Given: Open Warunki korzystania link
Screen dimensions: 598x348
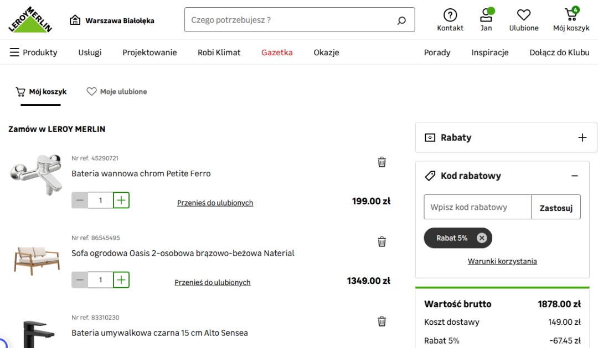Looking at the screenshot, I should point(502,261).
